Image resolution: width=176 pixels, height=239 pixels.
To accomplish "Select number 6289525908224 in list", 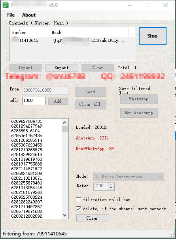I will [x=26, y=197].
